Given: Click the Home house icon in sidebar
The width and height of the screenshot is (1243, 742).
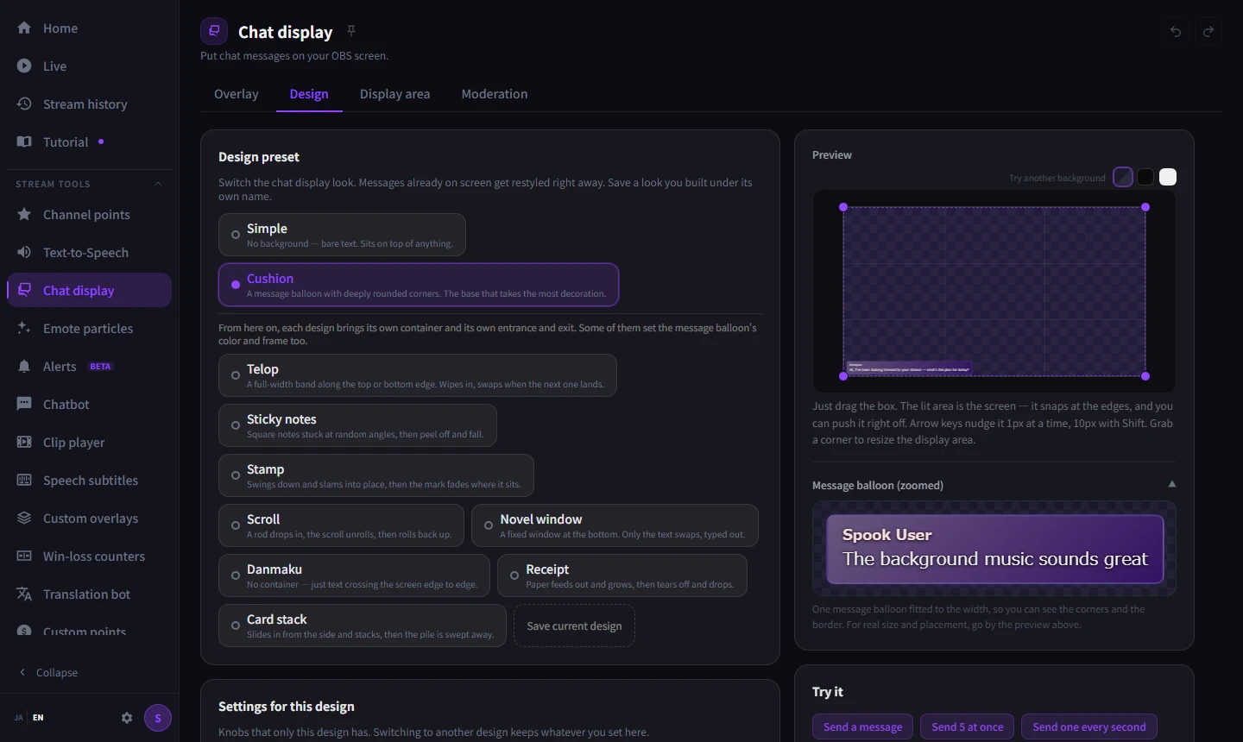Looking at the screenshot, I should click(24, 28).
